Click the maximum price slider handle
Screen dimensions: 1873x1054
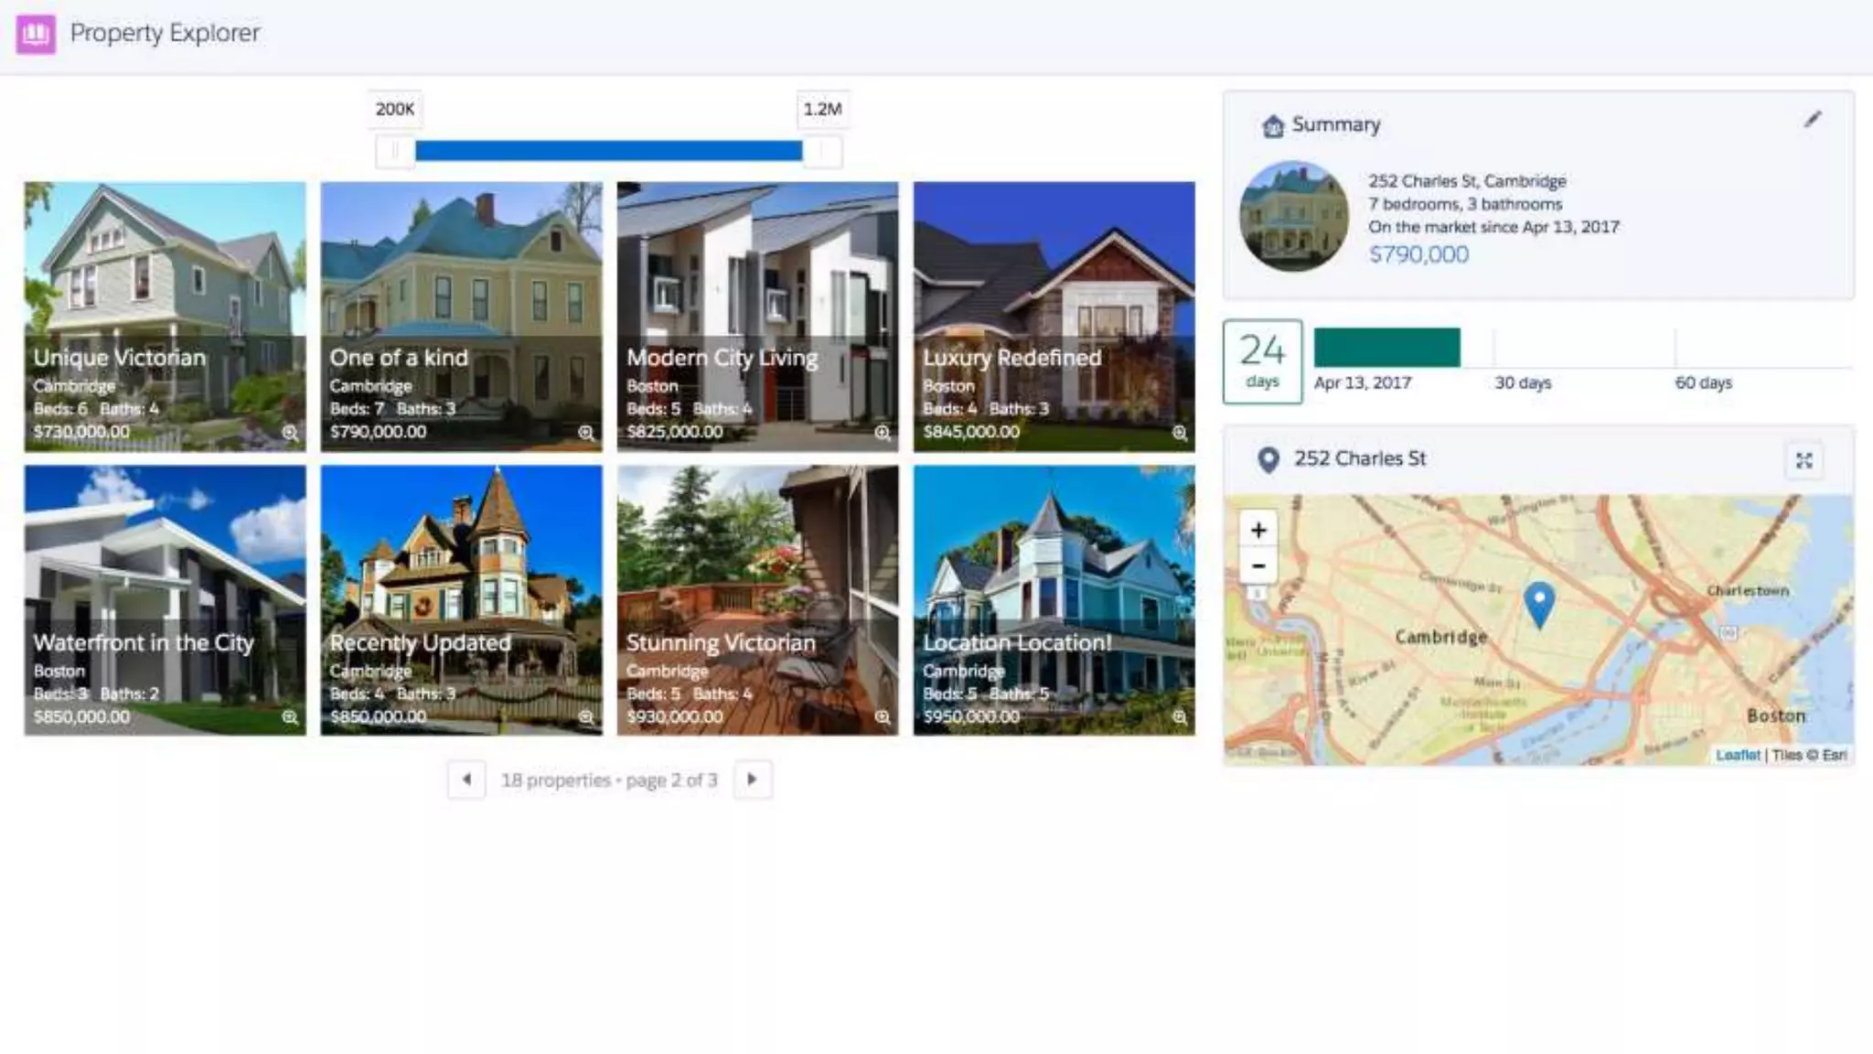coord(822,151)
